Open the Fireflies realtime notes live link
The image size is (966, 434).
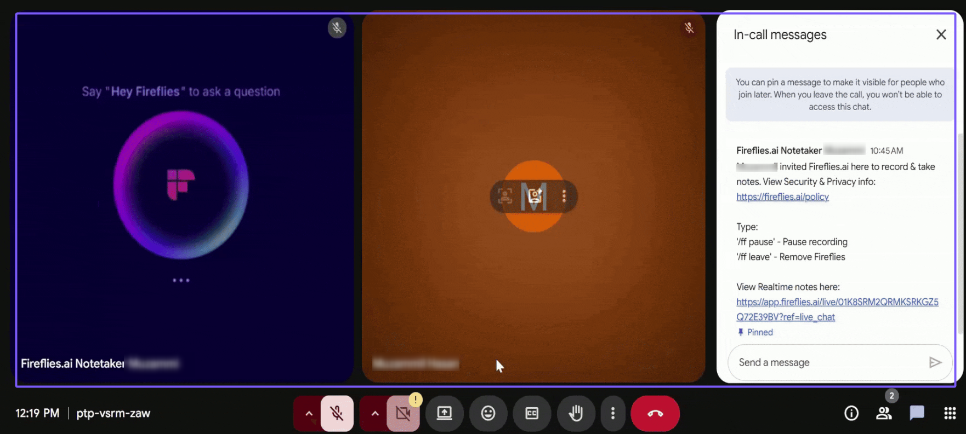coord(837,309)
